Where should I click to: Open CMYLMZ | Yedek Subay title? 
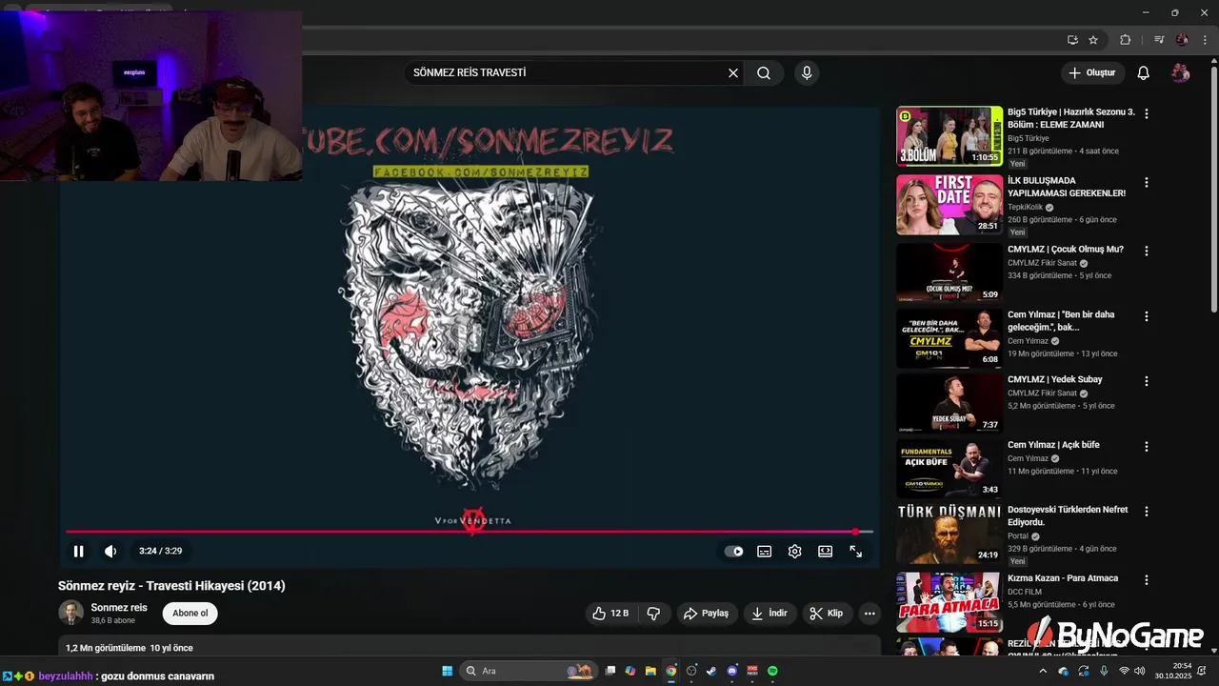[x=1055, y=379]
